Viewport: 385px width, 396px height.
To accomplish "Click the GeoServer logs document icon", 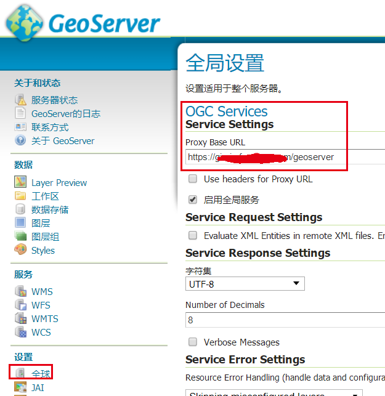I will pyautogui.click(x=20, y=113).
